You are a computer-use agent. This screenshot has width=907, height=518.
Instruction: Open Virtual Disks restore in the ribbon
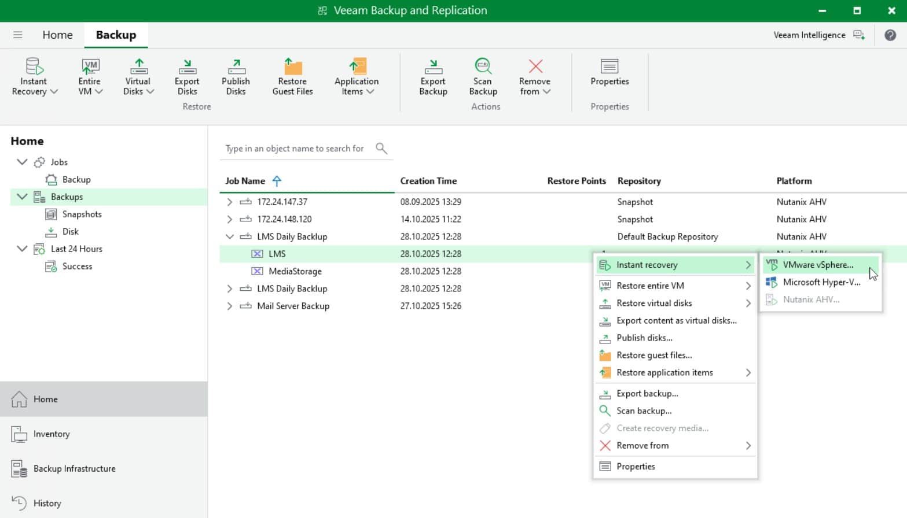click(138, 76)
